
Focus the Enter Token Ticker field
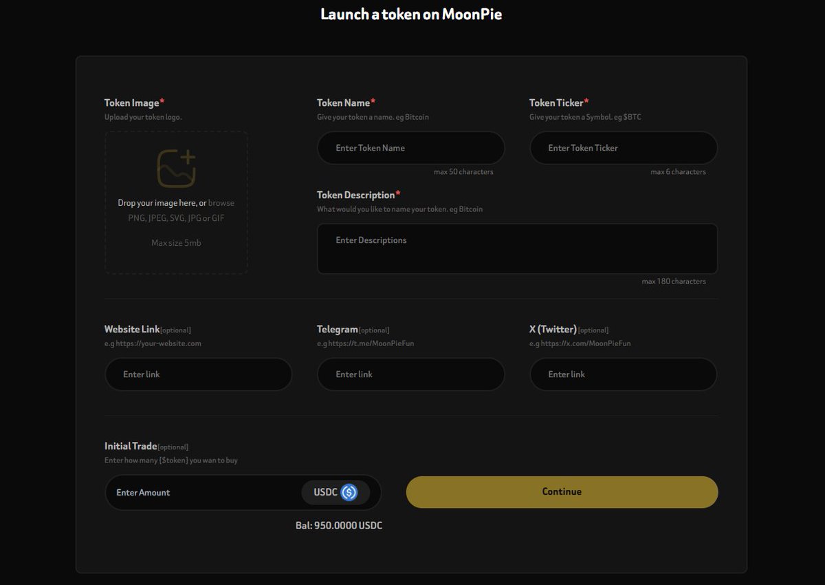pyautogui.click(x=624, y=148)
